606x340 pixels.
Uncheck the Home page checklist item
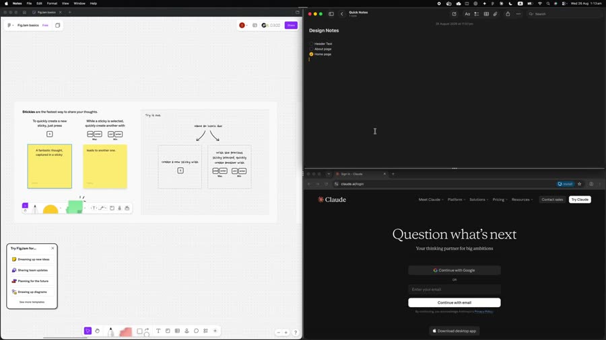311,54
